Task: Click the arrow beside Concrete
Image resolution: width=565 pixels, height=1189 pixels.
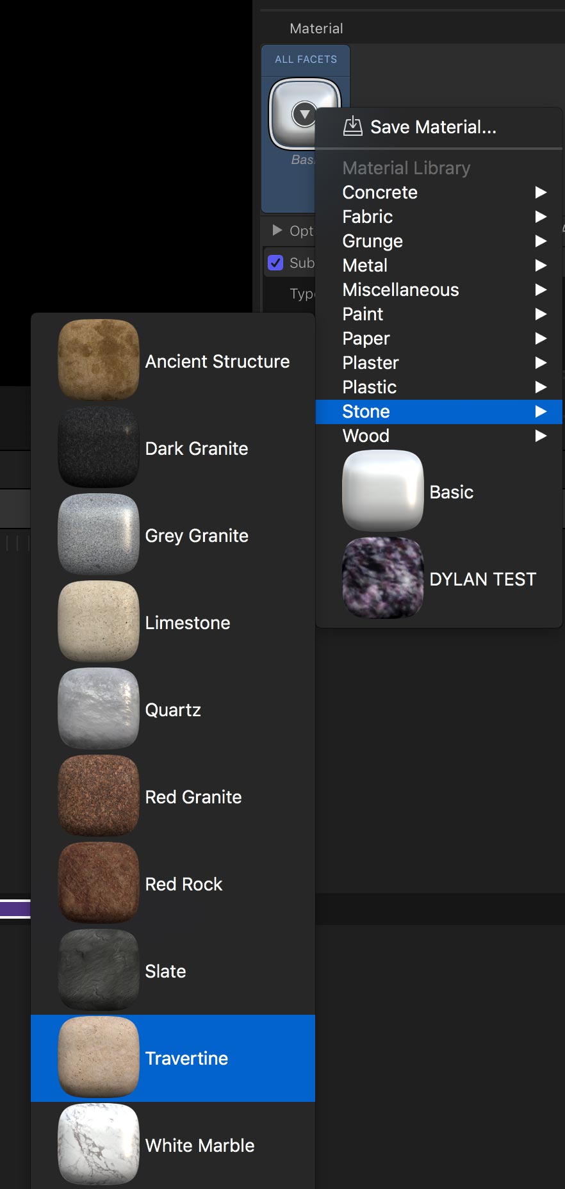Action: coord(541,192)
